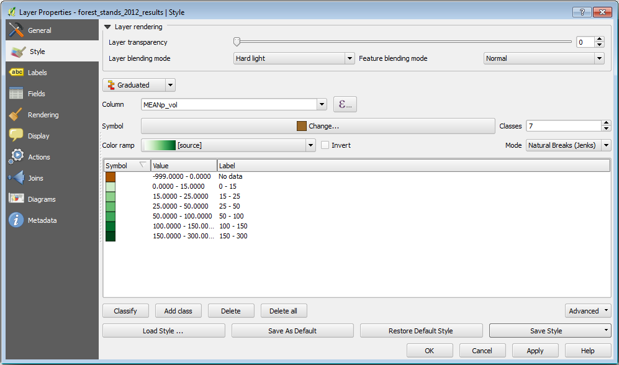Expand the Mode Natural Breaks dropdown
Viewport: 619px width, 365px height.
coord(568,145)
